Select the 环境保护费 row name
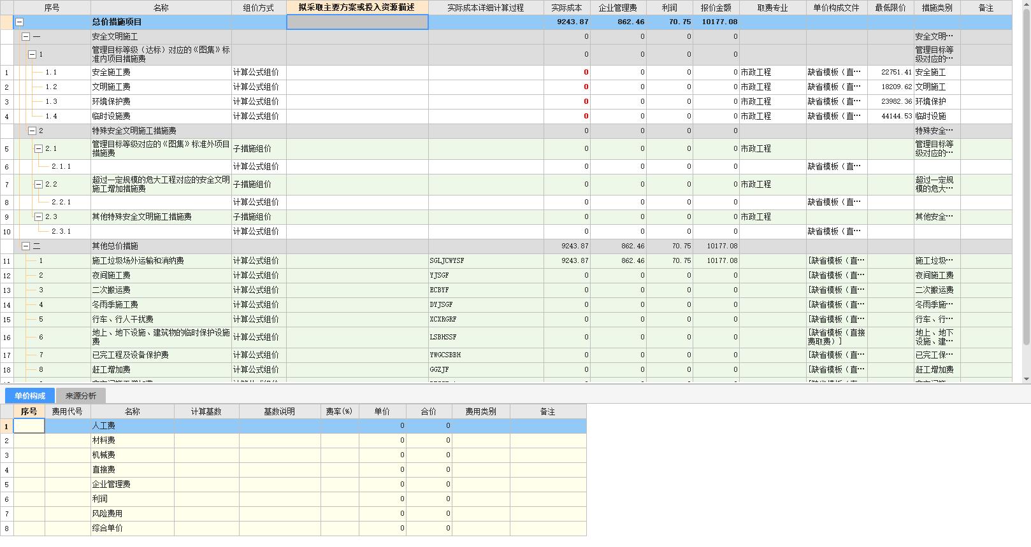1031x547 pixels. tap(112, 102)
